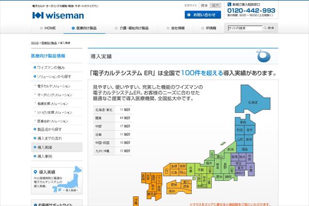Open the お客様サポートサイト banner
The width and height of the screenshot is (309, 206).
pyautogui.click(x=57, y=203)
